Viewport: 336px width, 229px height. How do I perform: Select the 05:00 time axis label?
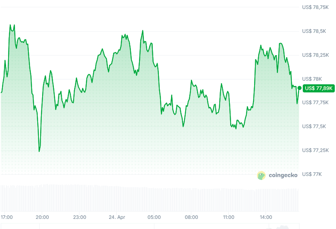click(x=154, y=217)
